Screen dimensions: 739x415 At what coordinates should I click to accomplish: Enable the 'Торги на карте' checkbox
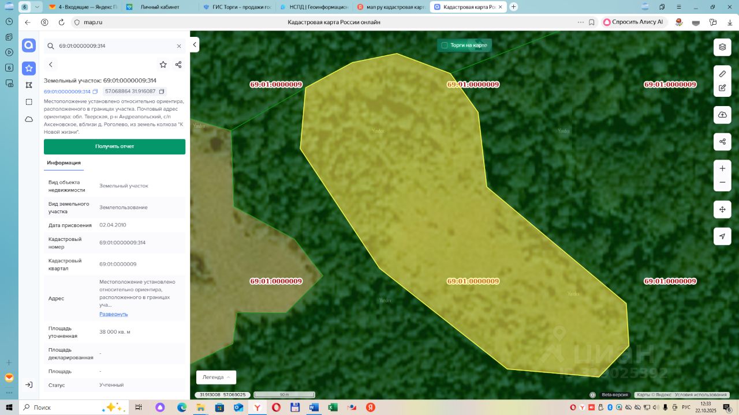(x=445, y=45)
